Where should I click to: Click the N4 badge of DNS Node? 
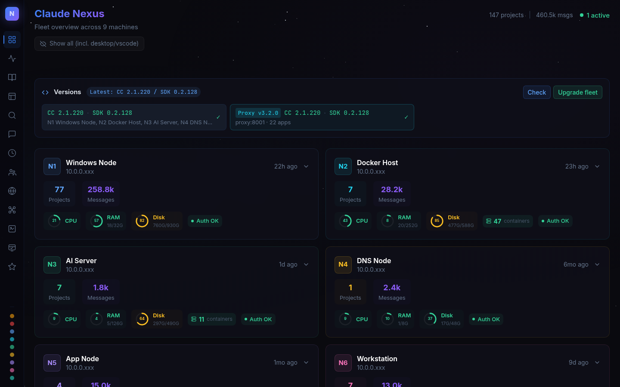[x=343, y=264]
